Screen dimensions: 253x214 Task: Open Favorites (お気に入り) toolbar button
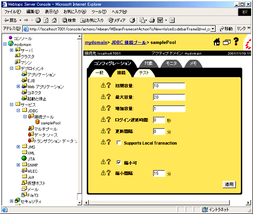(x=92, y=20)
